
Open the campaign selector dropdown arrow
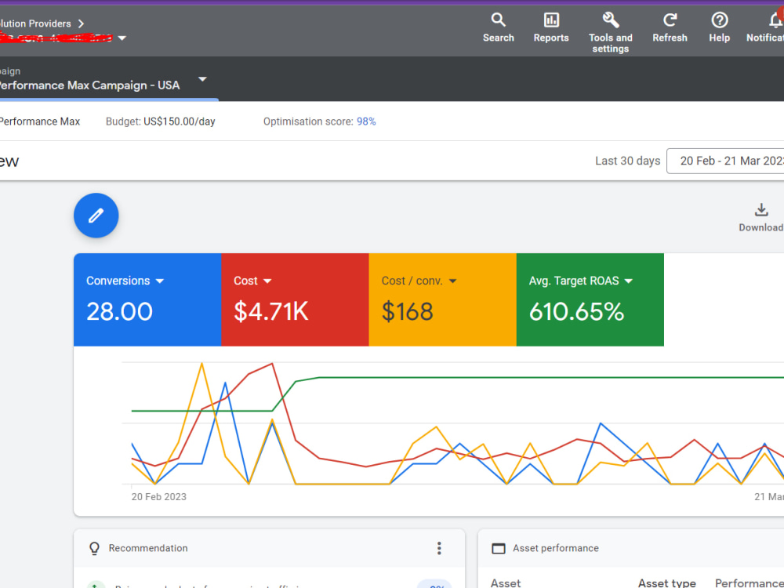click(202, 79)
